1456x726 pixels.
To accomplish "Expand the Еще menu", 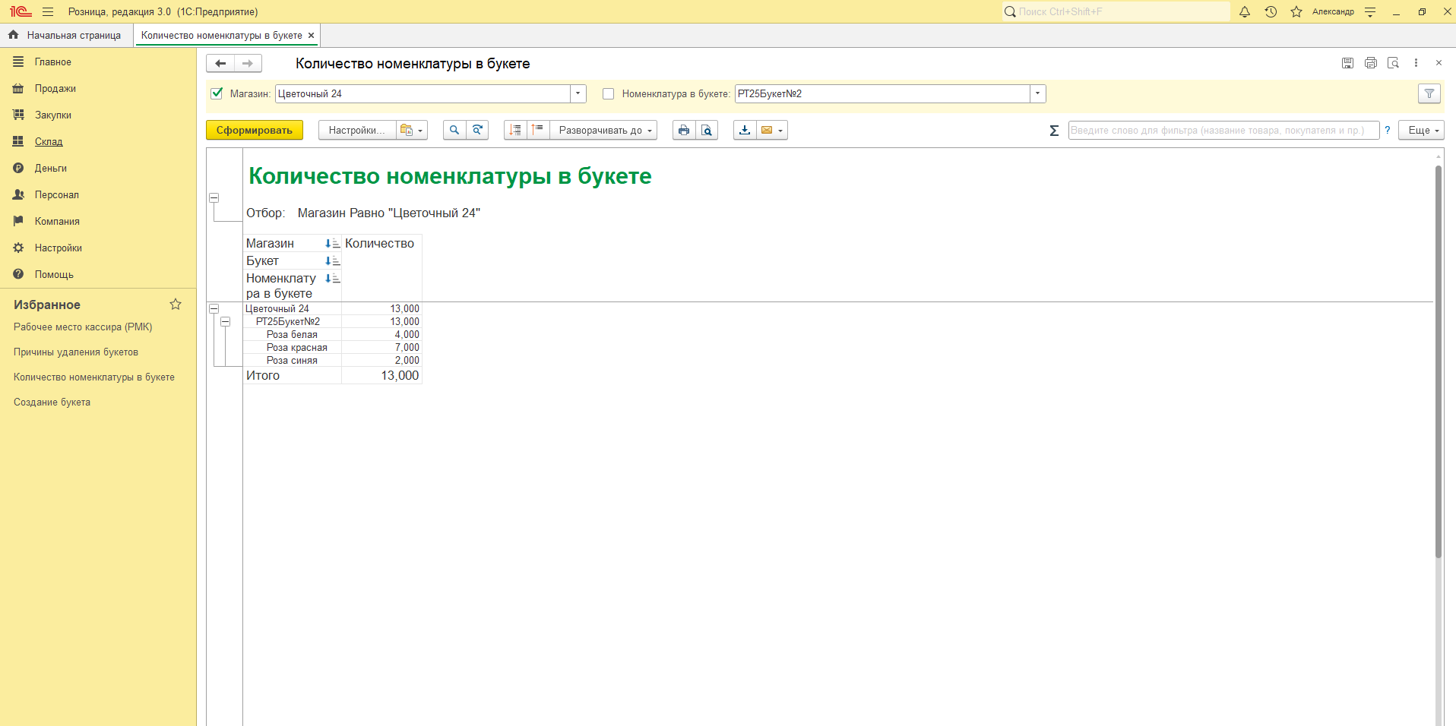I will [x=1423, y=130].
